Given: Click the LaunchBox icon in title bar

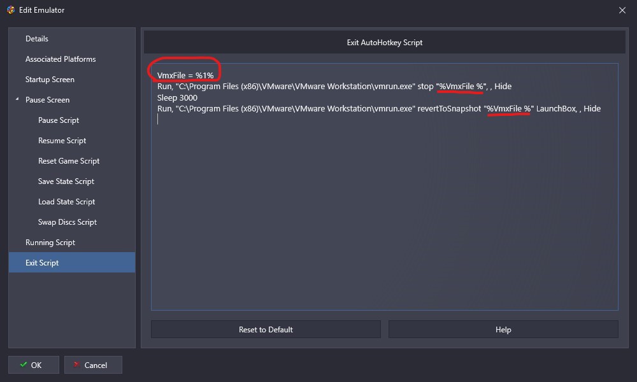Looking at the screenshot, I should [11, 10].
